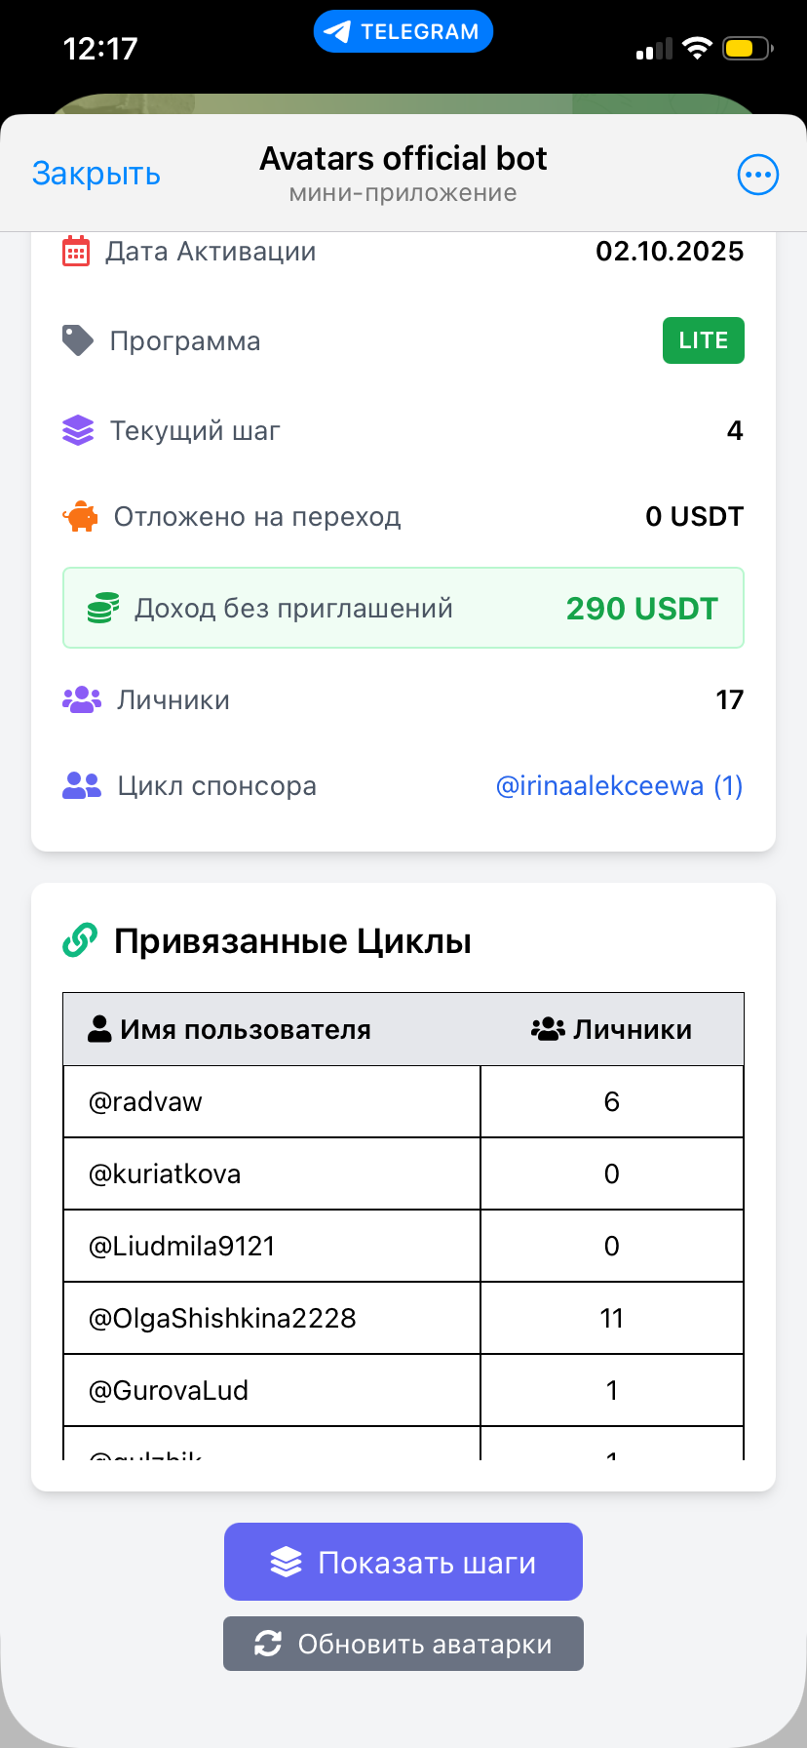Tap the blue Telegram pill in status bar
This screenshot has width=807, height=1748.
pos(403,32)
